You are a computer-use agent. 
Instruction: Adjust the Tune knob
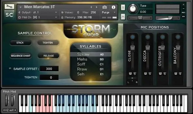click(133, 9)
